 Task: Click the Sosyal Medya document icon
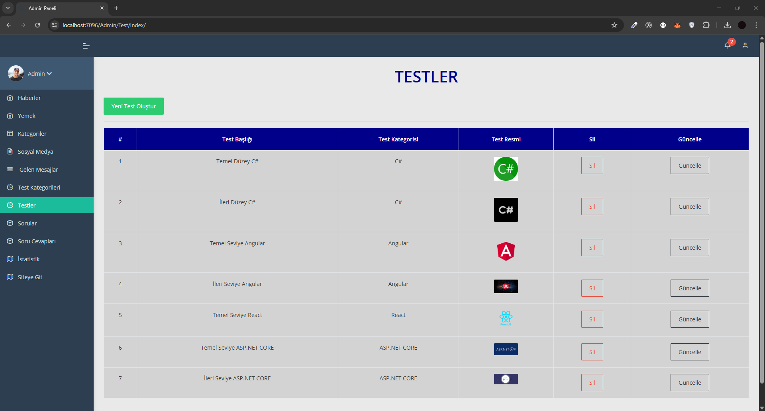pyautogui.click(x=10, y=151)
